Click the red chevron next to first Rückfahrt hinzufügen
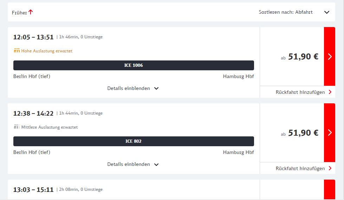Screen dimensions: 344x200 coord(330,92)
